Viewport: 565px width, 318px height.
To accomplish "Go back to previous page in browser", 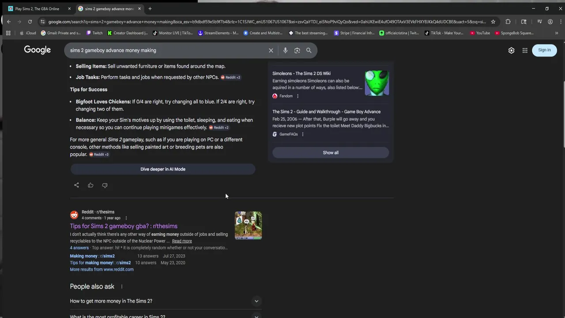I will 8,22.
